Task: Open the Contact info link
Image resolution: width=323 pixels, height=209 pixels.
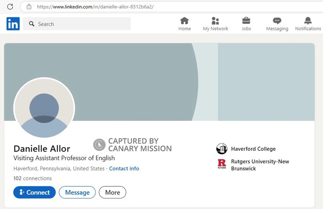Action: [x=124, y=169]
